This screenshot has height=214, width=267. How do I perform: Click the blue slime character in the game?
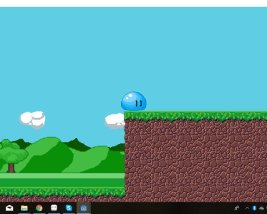133,101
